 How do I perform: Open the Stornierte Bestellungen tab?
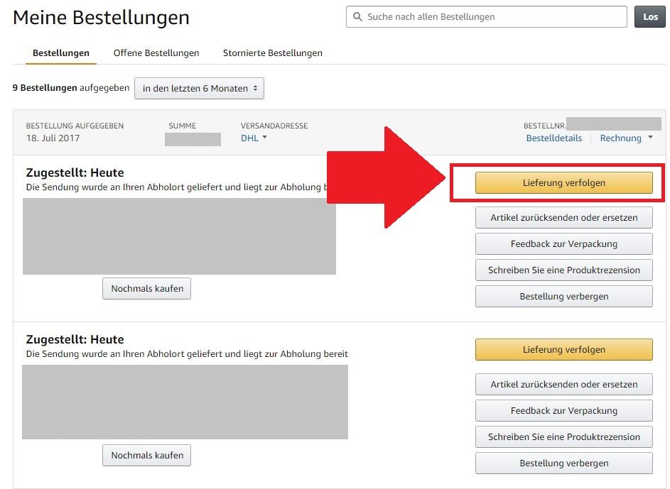click(x=273, y=53)
